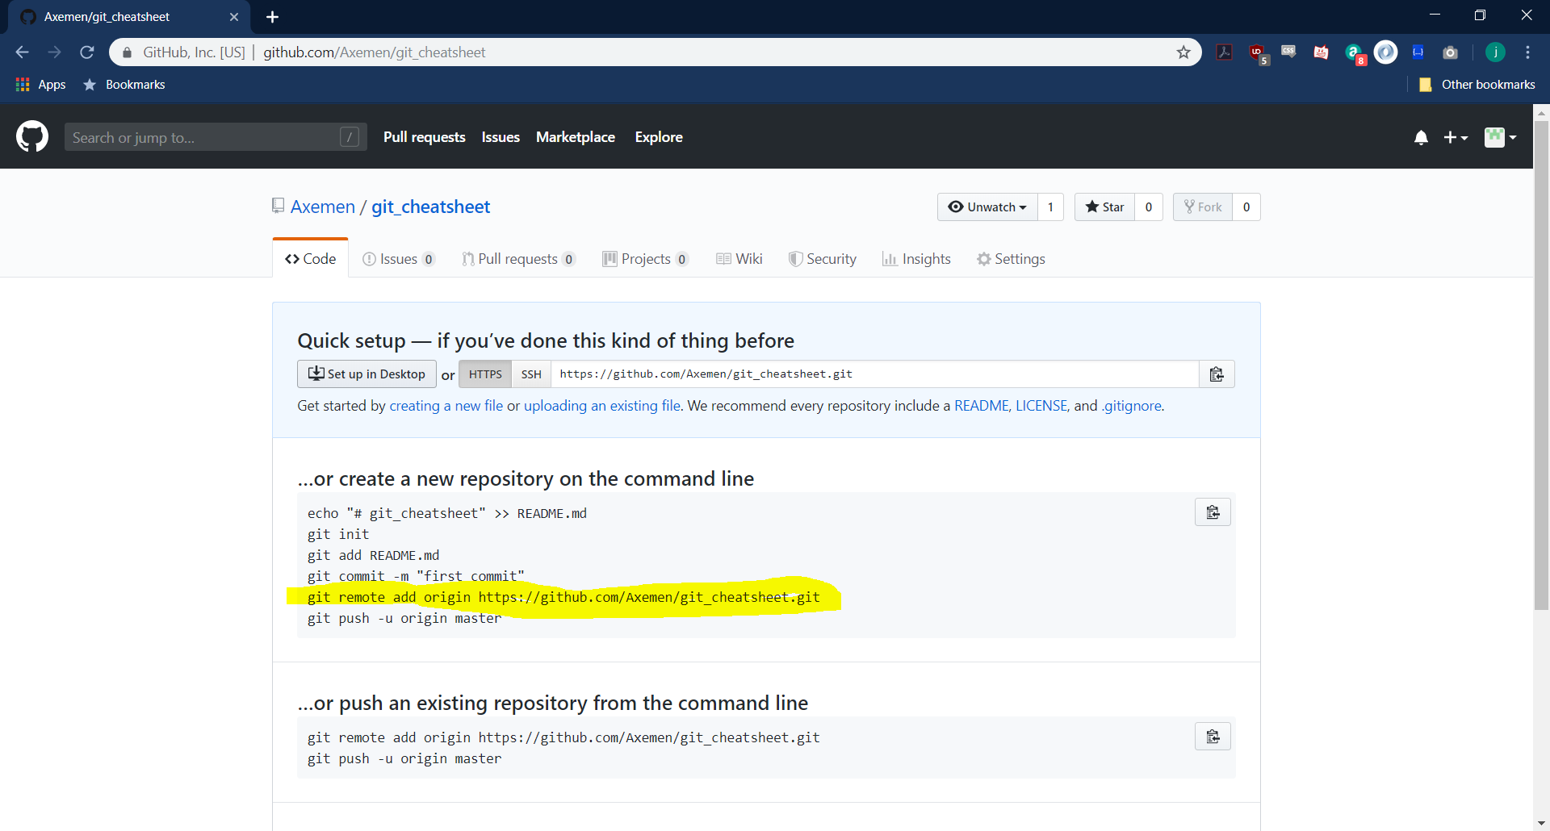Select the SSH protocol option
This screenshot has width=1550, height=831.
coord(531,374)
